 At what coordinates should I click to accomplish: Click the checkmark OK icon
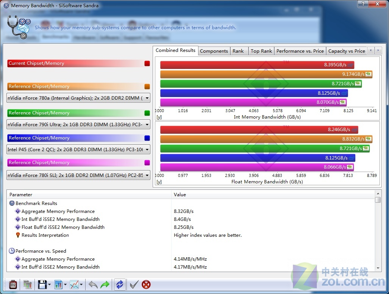pos(134,285)
